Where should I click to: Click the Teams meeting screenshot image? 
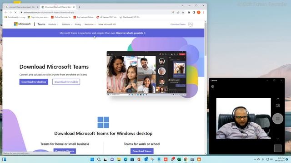(x=146, y=73)
